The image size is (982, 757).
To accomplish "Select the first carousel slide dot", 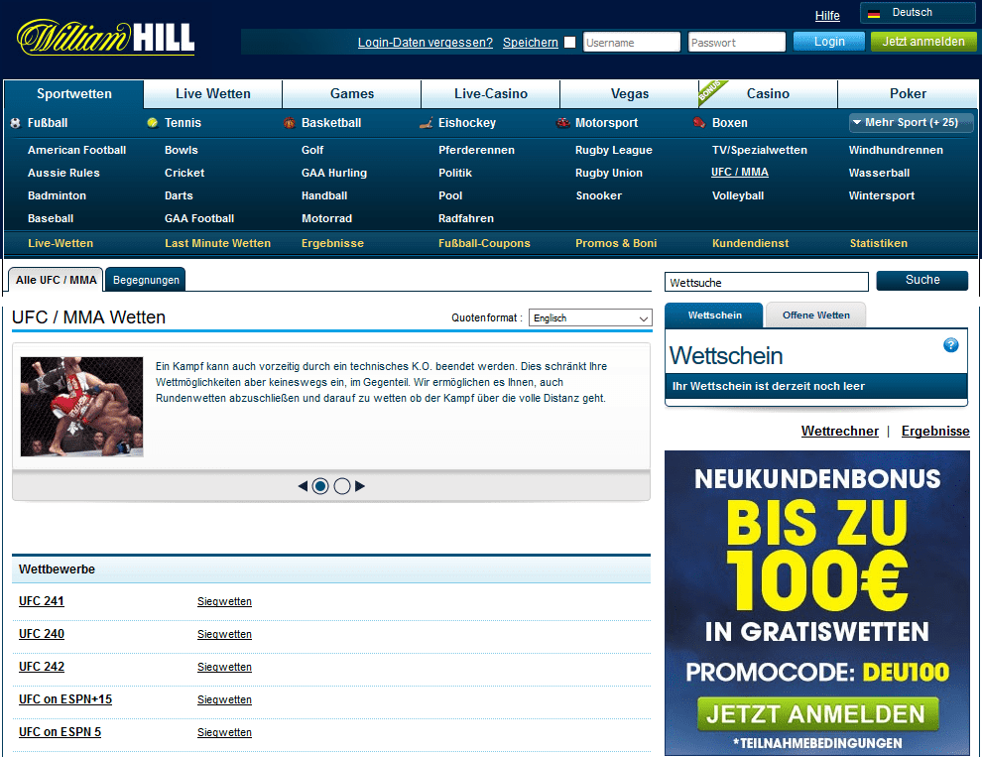I will click(320, 486).
